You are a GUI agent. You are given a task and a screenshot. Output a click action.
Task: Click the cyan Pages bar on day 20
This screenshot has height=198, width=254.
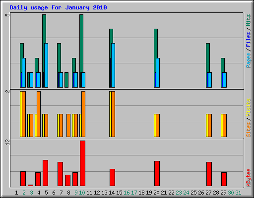(158, 73)
